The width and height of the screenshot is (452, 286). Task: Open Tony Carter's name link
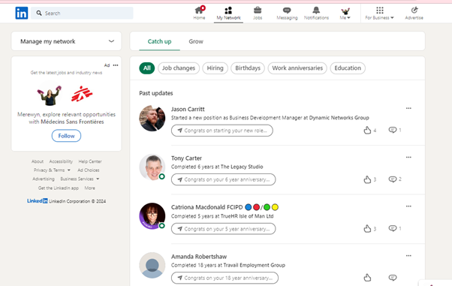(x=186, y=158)
